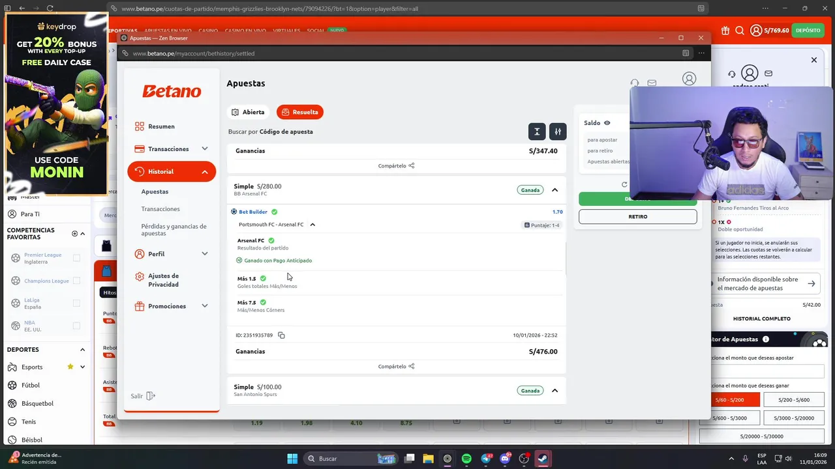Expand the Promociones sidebar menu chevron
The image size is (835, 469).
click(204, 306)
